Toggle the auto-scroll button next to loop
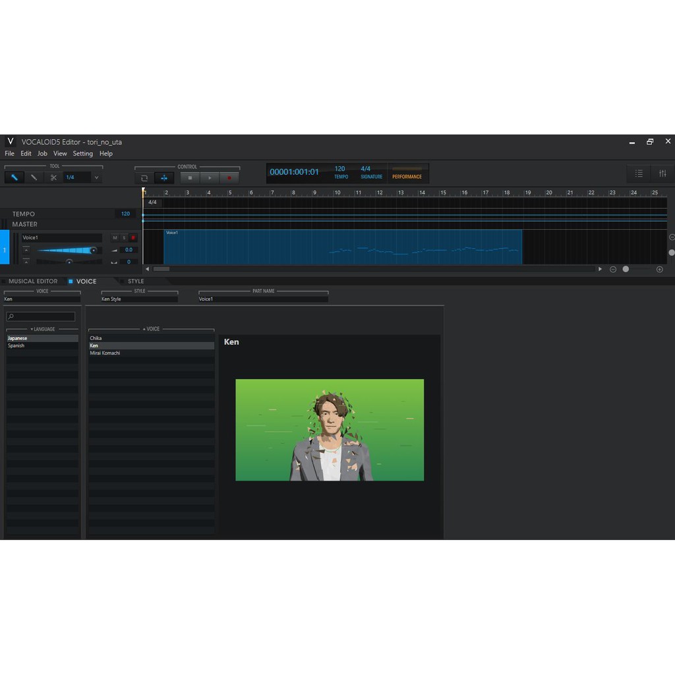 pyautogui.click(x=163, y=178)
